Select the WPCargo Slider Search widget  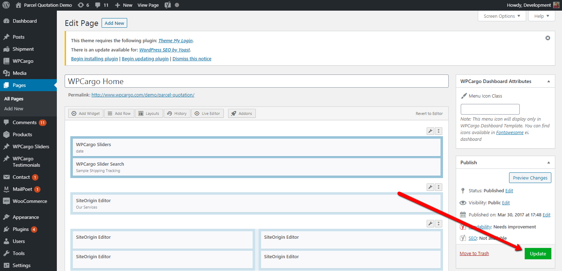(x=256, y=167)
